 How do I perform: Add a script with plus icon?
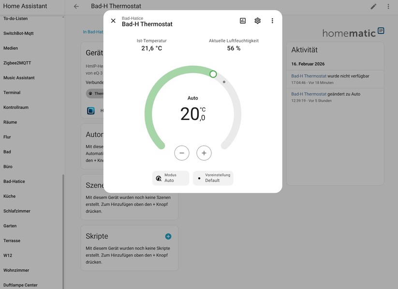click(168, 236)
